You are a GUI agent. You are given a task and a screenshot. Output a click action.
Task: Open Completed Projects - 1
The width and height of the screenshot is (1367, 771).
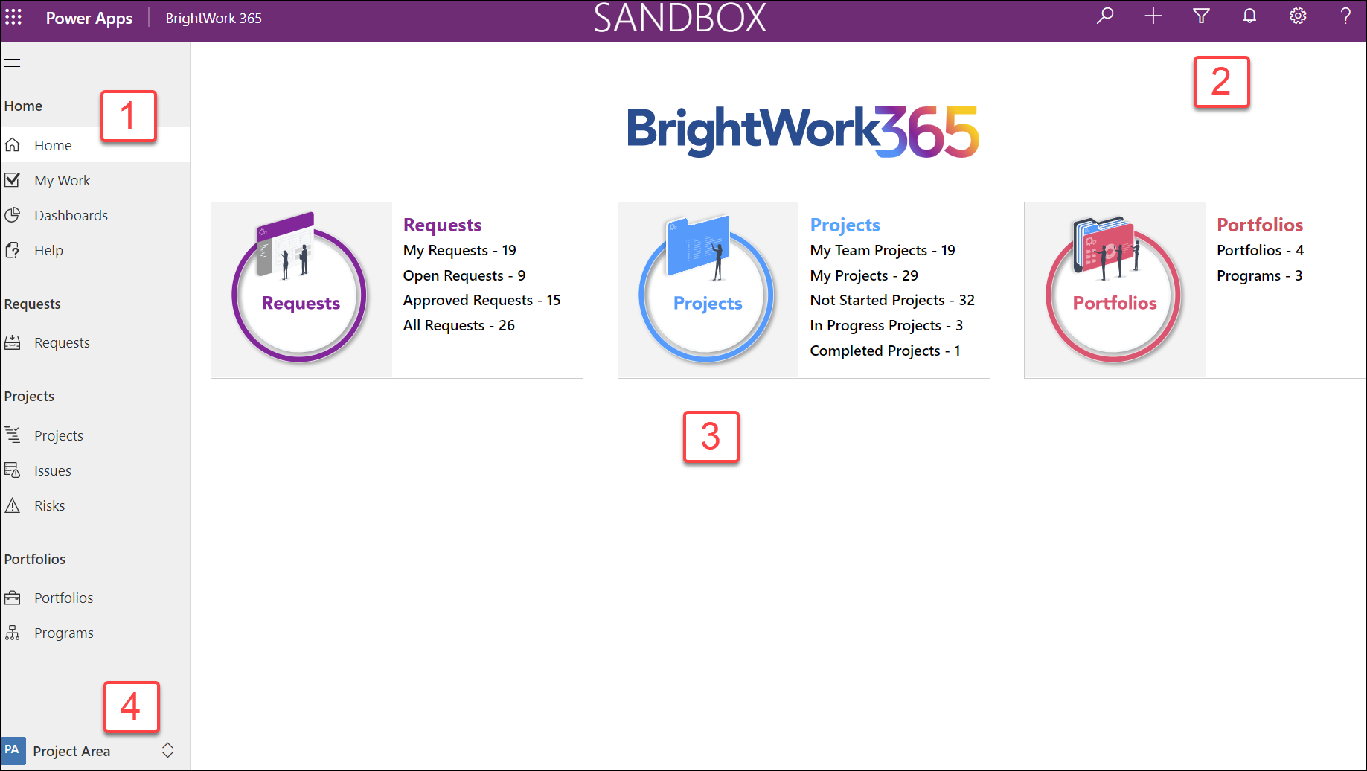pos(885,351)
